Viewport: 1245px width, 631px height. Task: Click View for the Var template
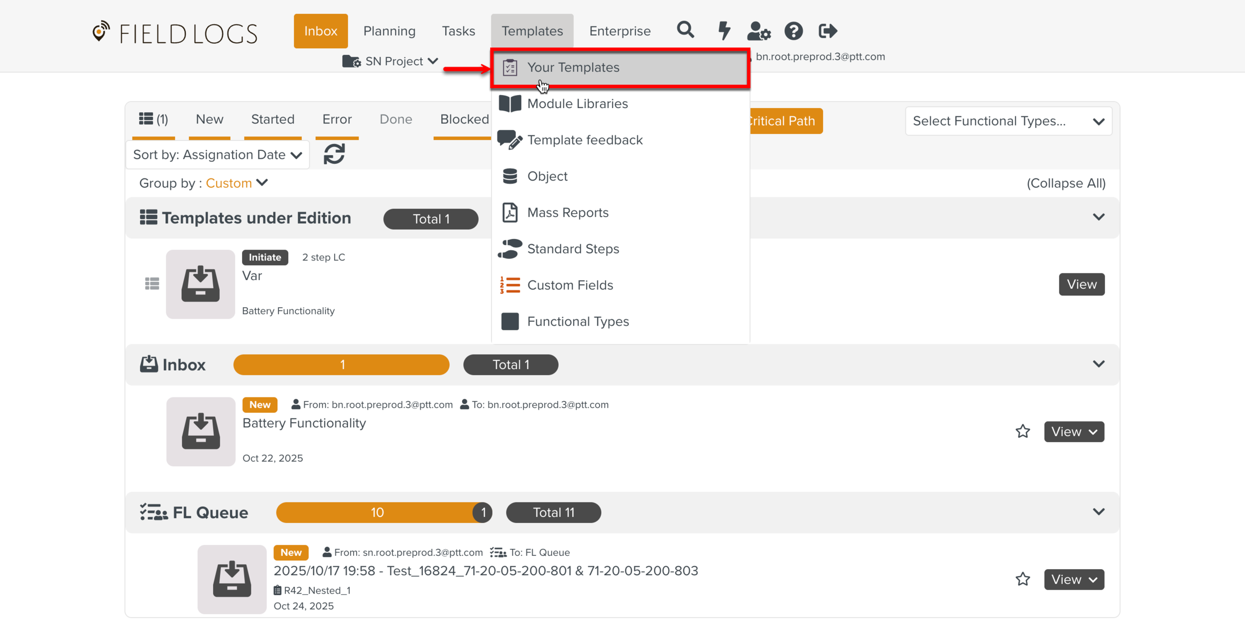pos(1081,284)
